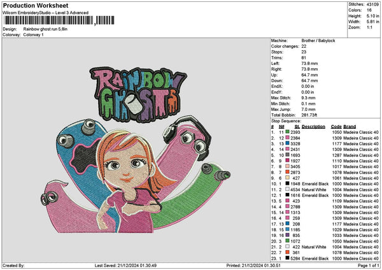Click the black swatch beside stitch count 1948

tap(288, 184)
